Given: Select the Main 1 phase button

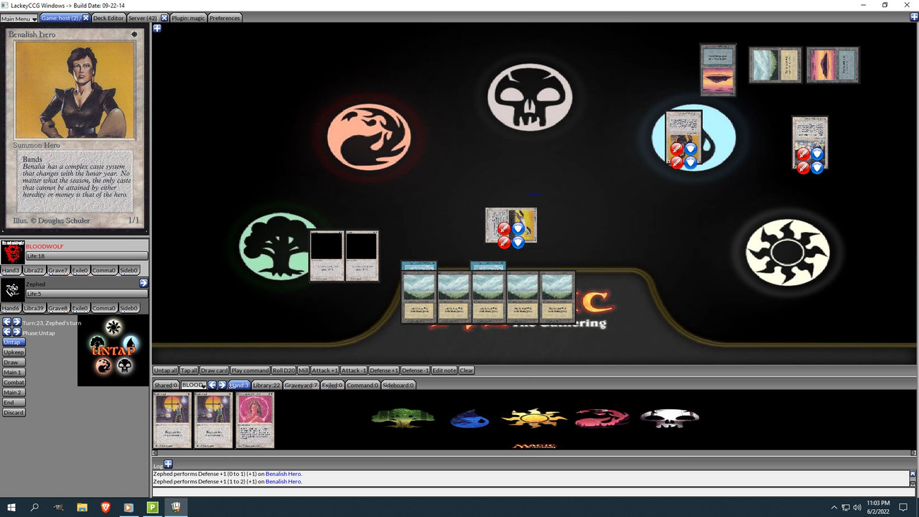Looking at the screenshot, I should [x=13, y=373].
